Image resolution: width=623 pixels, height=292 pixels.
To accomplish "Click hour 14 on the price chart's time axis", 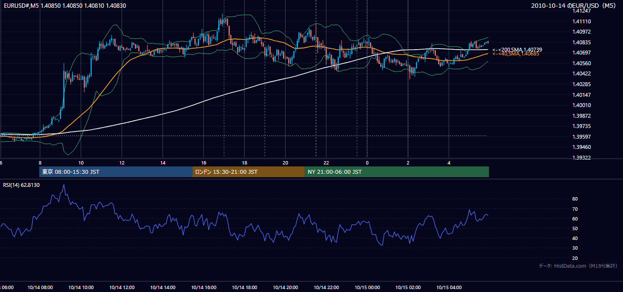I will [163, 163].
